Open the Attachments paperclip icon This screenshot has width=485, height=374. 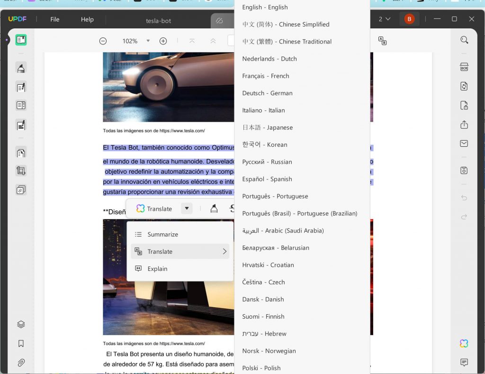[21, 363]
